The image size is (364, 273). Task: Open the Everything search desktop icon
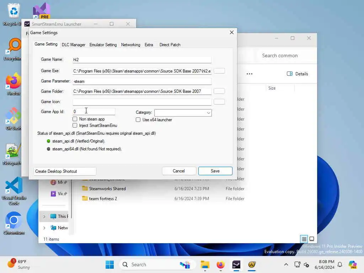click(x=13, y=49)
